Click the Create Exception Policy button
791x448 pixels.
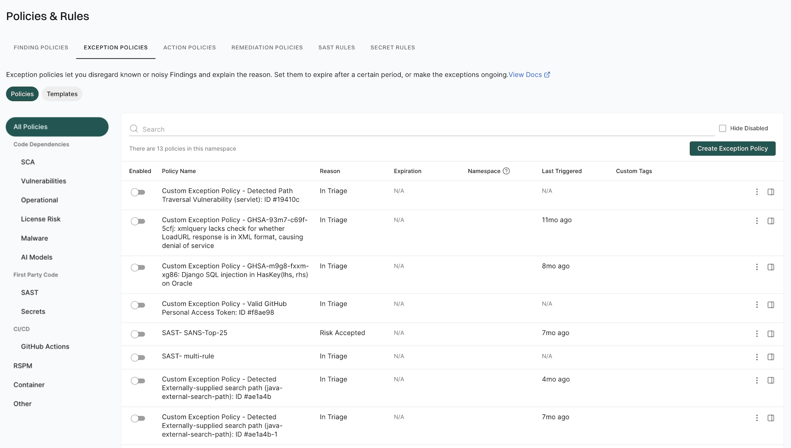click(x=732, y=148)
